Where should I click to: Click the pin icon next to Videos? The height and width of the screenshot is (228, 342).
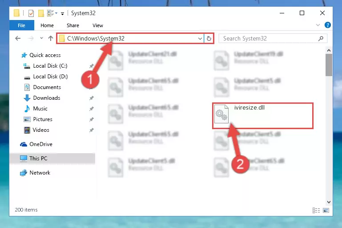pyautogui.click(x=91, y=130)
